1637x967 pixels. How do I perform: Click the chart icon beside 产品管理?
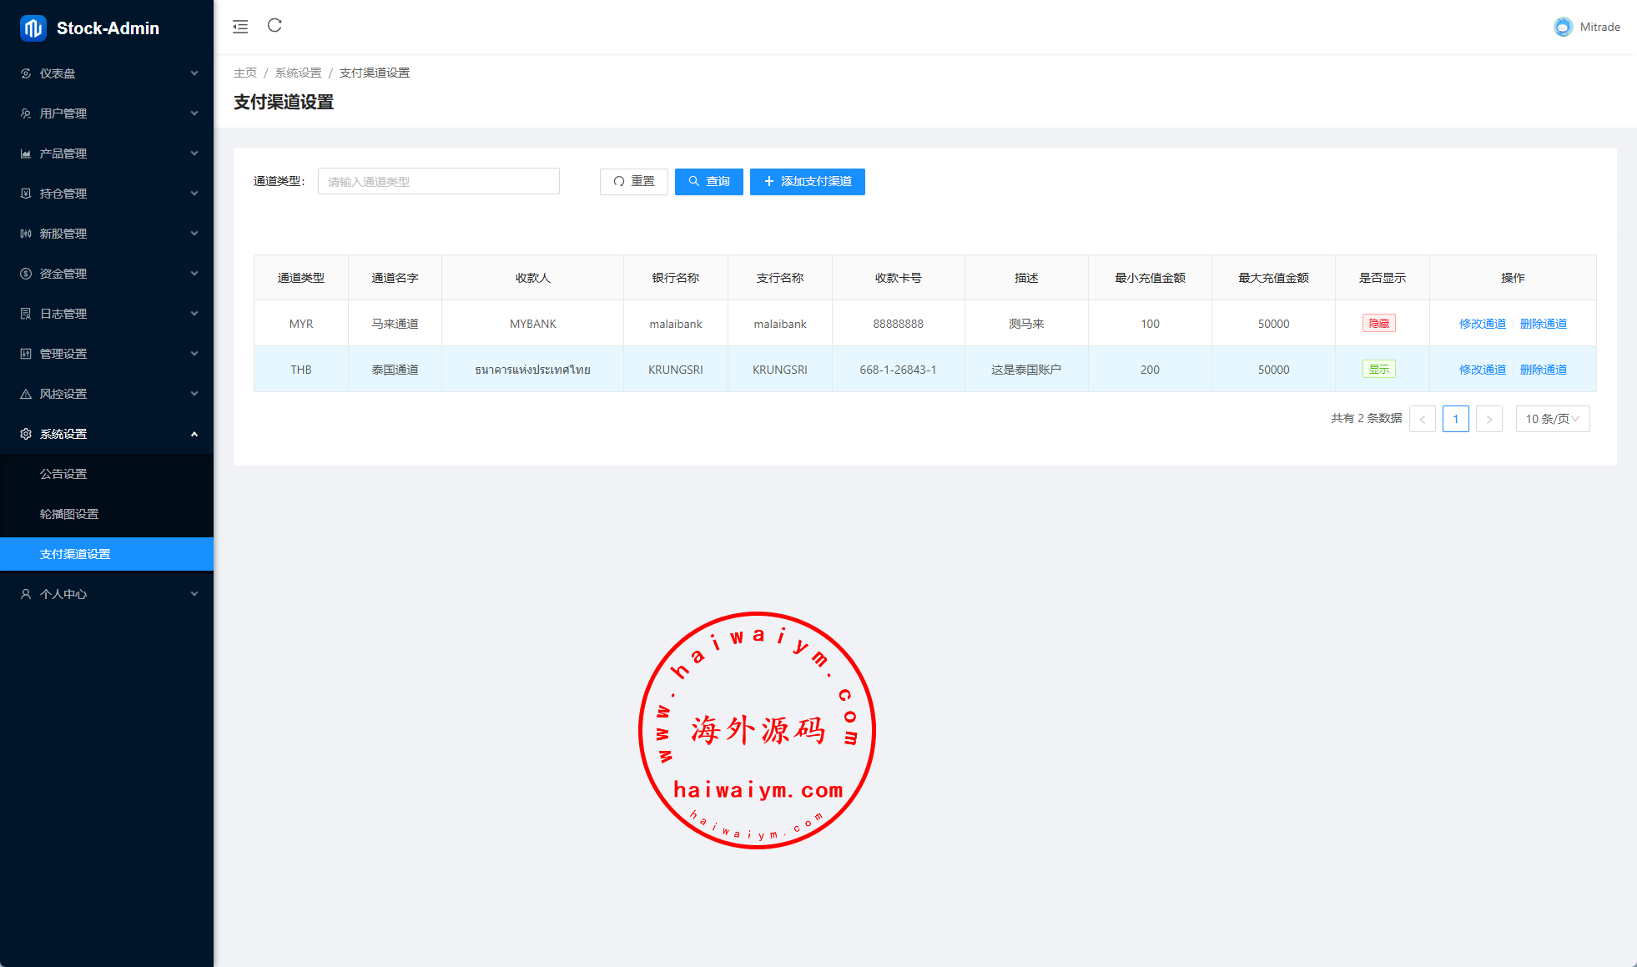[26, 154]
